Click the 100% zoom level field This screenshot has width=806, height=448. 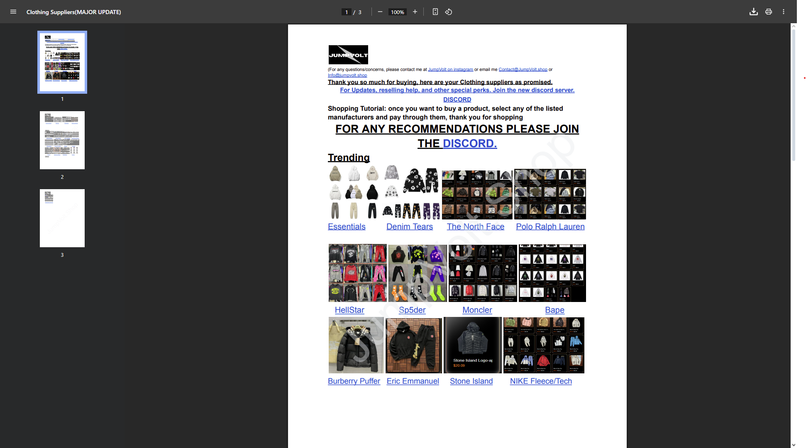pyautogui.click(x=397, y=12)
